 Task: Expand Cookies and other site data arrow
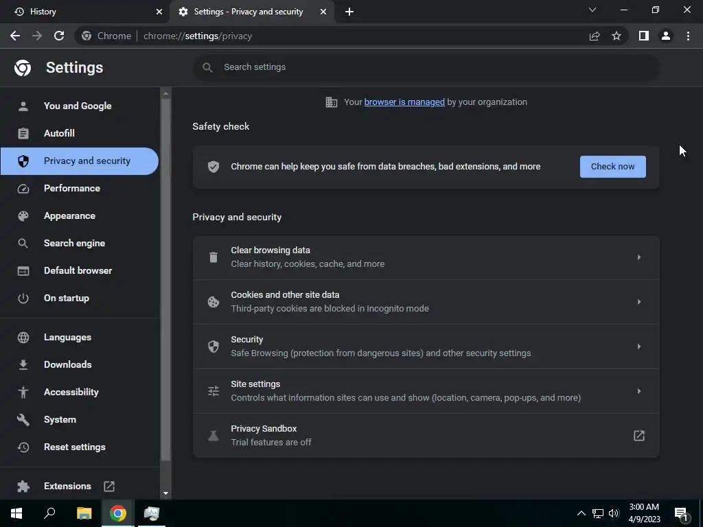tap(639, 302)
